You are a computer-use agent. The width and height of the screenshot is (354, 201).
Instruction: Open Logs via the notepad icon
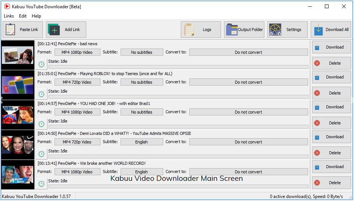point(189,30)
